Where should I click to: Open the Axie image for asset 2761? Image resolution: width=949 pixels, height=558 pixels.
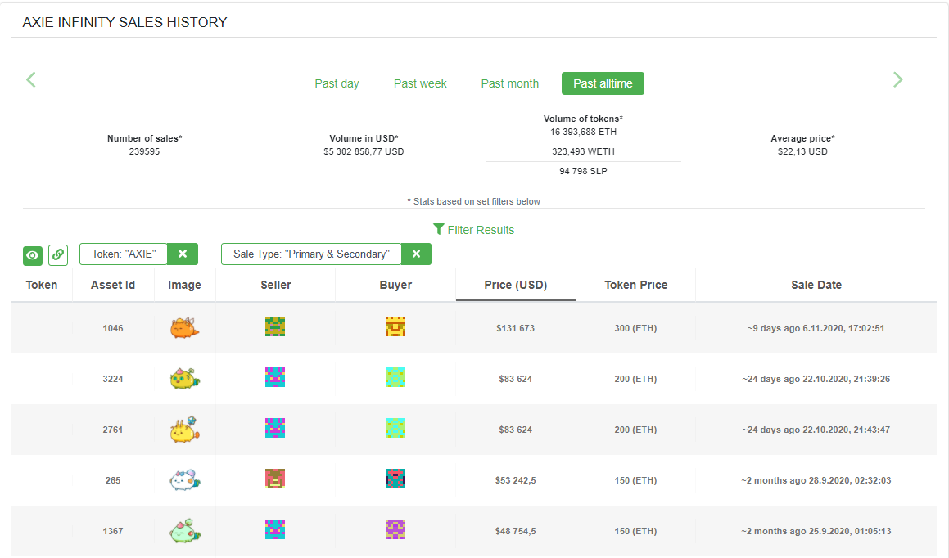tap(184, 430)
